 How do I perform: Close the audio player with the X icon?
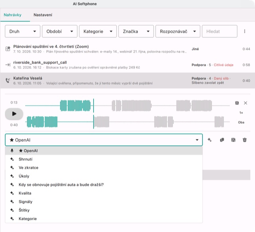(245, 103)
